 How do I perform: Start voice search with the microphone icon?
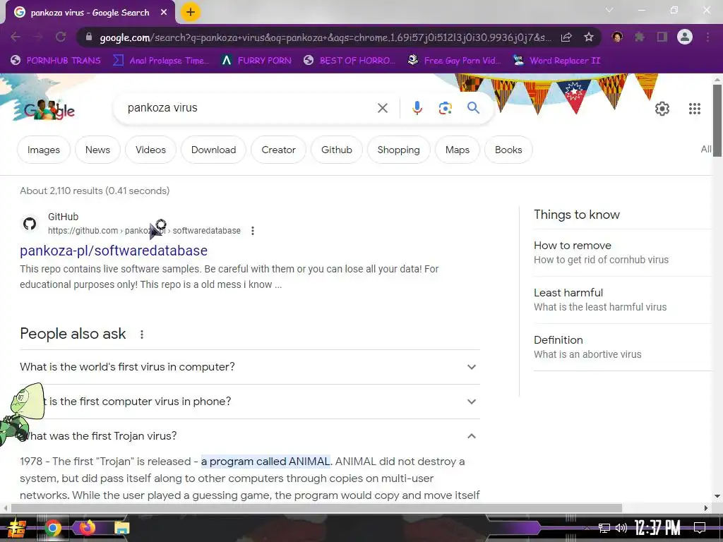pos(417,108)
